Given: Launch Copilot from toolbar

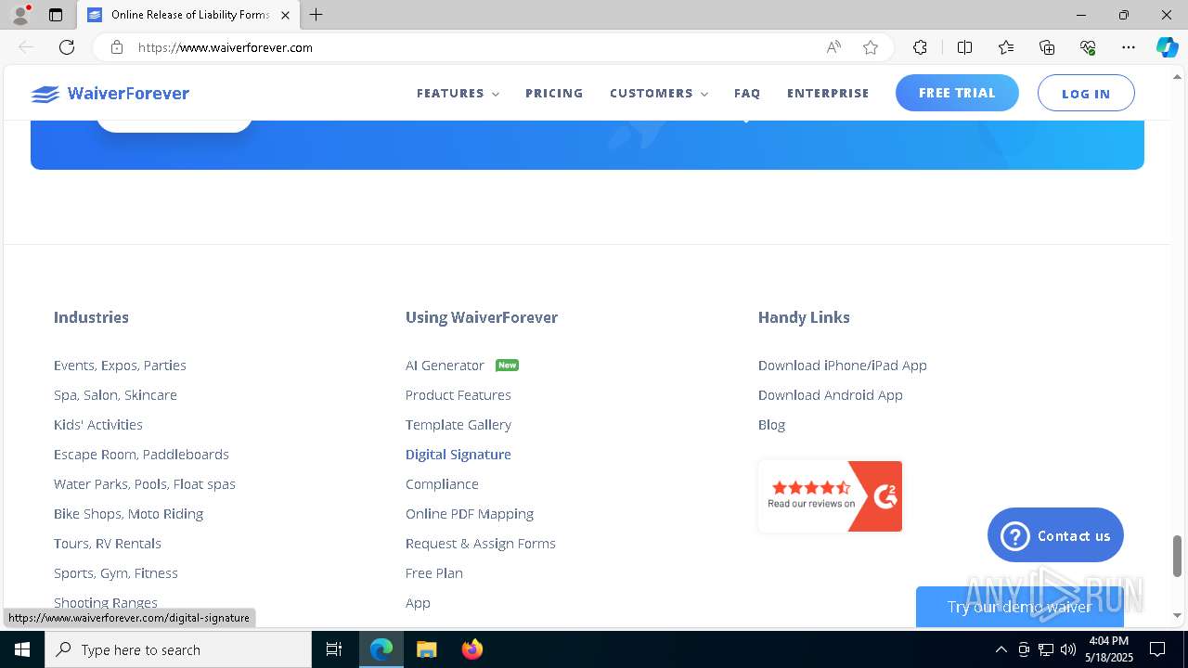Looking at the screenshot, I should (x=1167, y=47).
